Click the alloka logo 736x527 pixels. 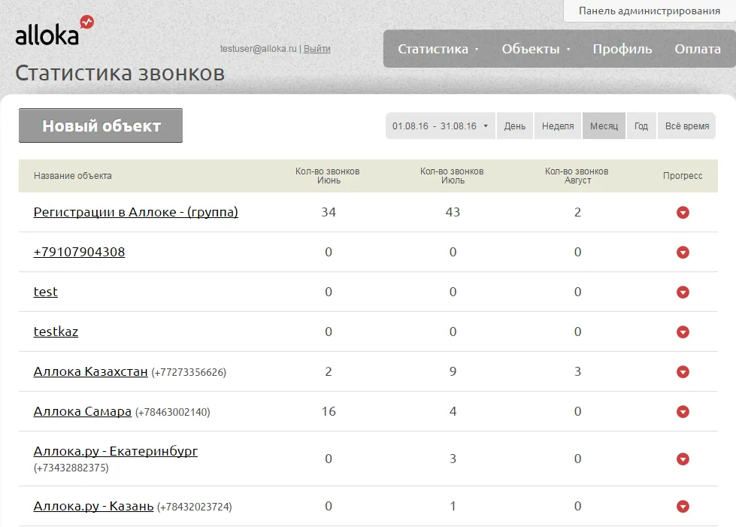pyautogui.click(x=54, y=31)
